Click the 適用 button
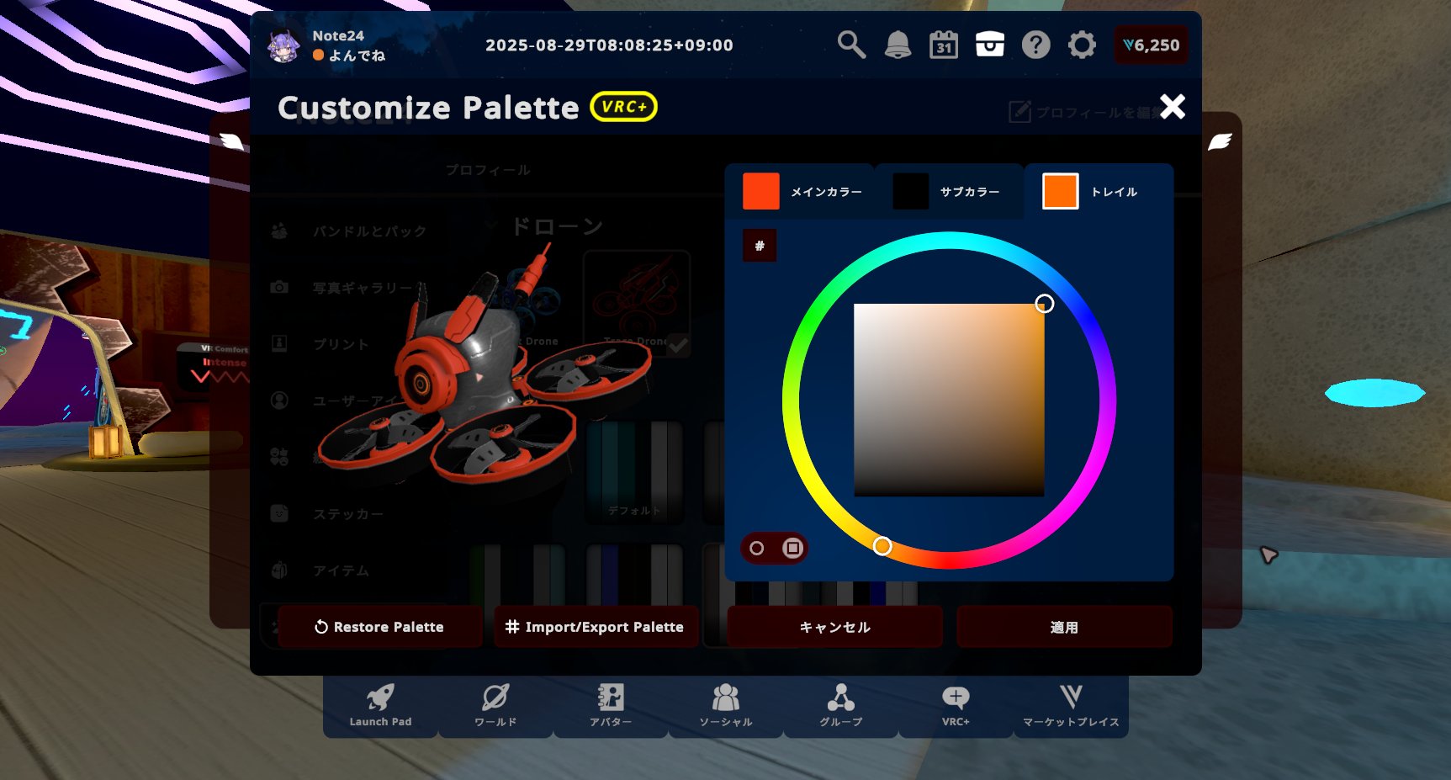Screen dimensions: 1451x780 pyautogui.click(x=1064, y=627)
